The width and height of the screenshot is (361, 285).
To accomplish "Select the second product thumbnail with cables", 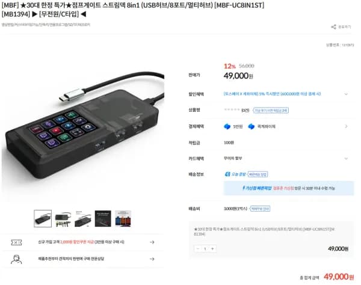I will coord(63,219).
